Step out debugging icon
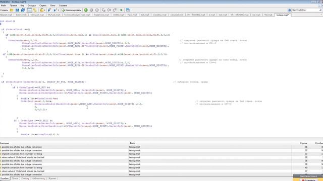 115,10
